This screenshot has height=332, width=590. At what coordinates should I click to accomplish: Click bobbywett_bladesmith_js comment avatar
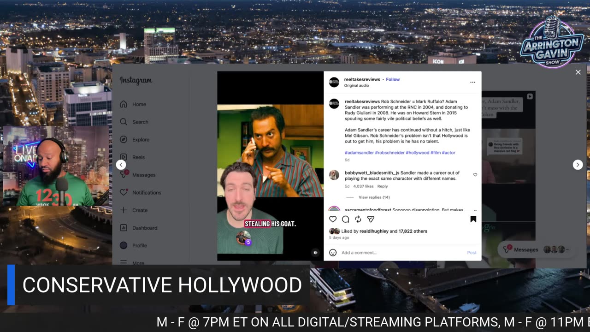click(x=334, y=175)
